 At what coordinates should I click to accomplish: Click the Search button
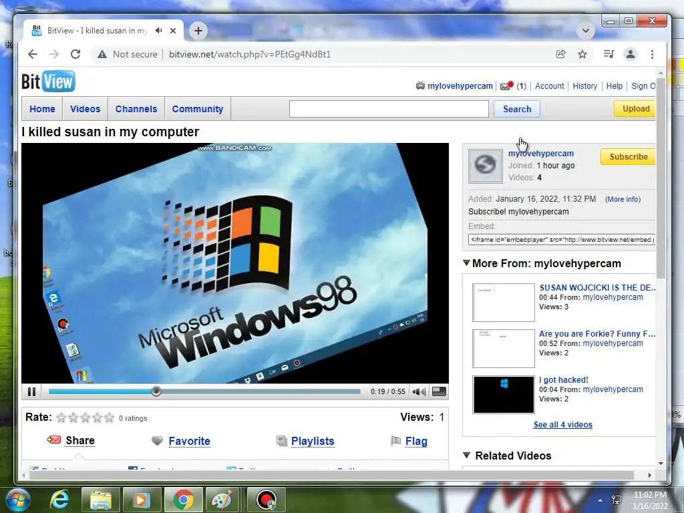[x=517, y=109]
